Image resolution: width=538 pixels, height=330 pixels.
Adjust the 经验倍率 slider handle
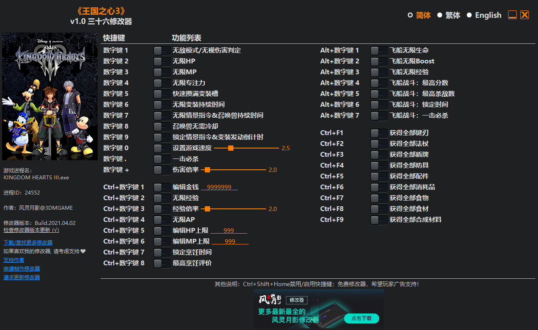(x=207, y=209)
